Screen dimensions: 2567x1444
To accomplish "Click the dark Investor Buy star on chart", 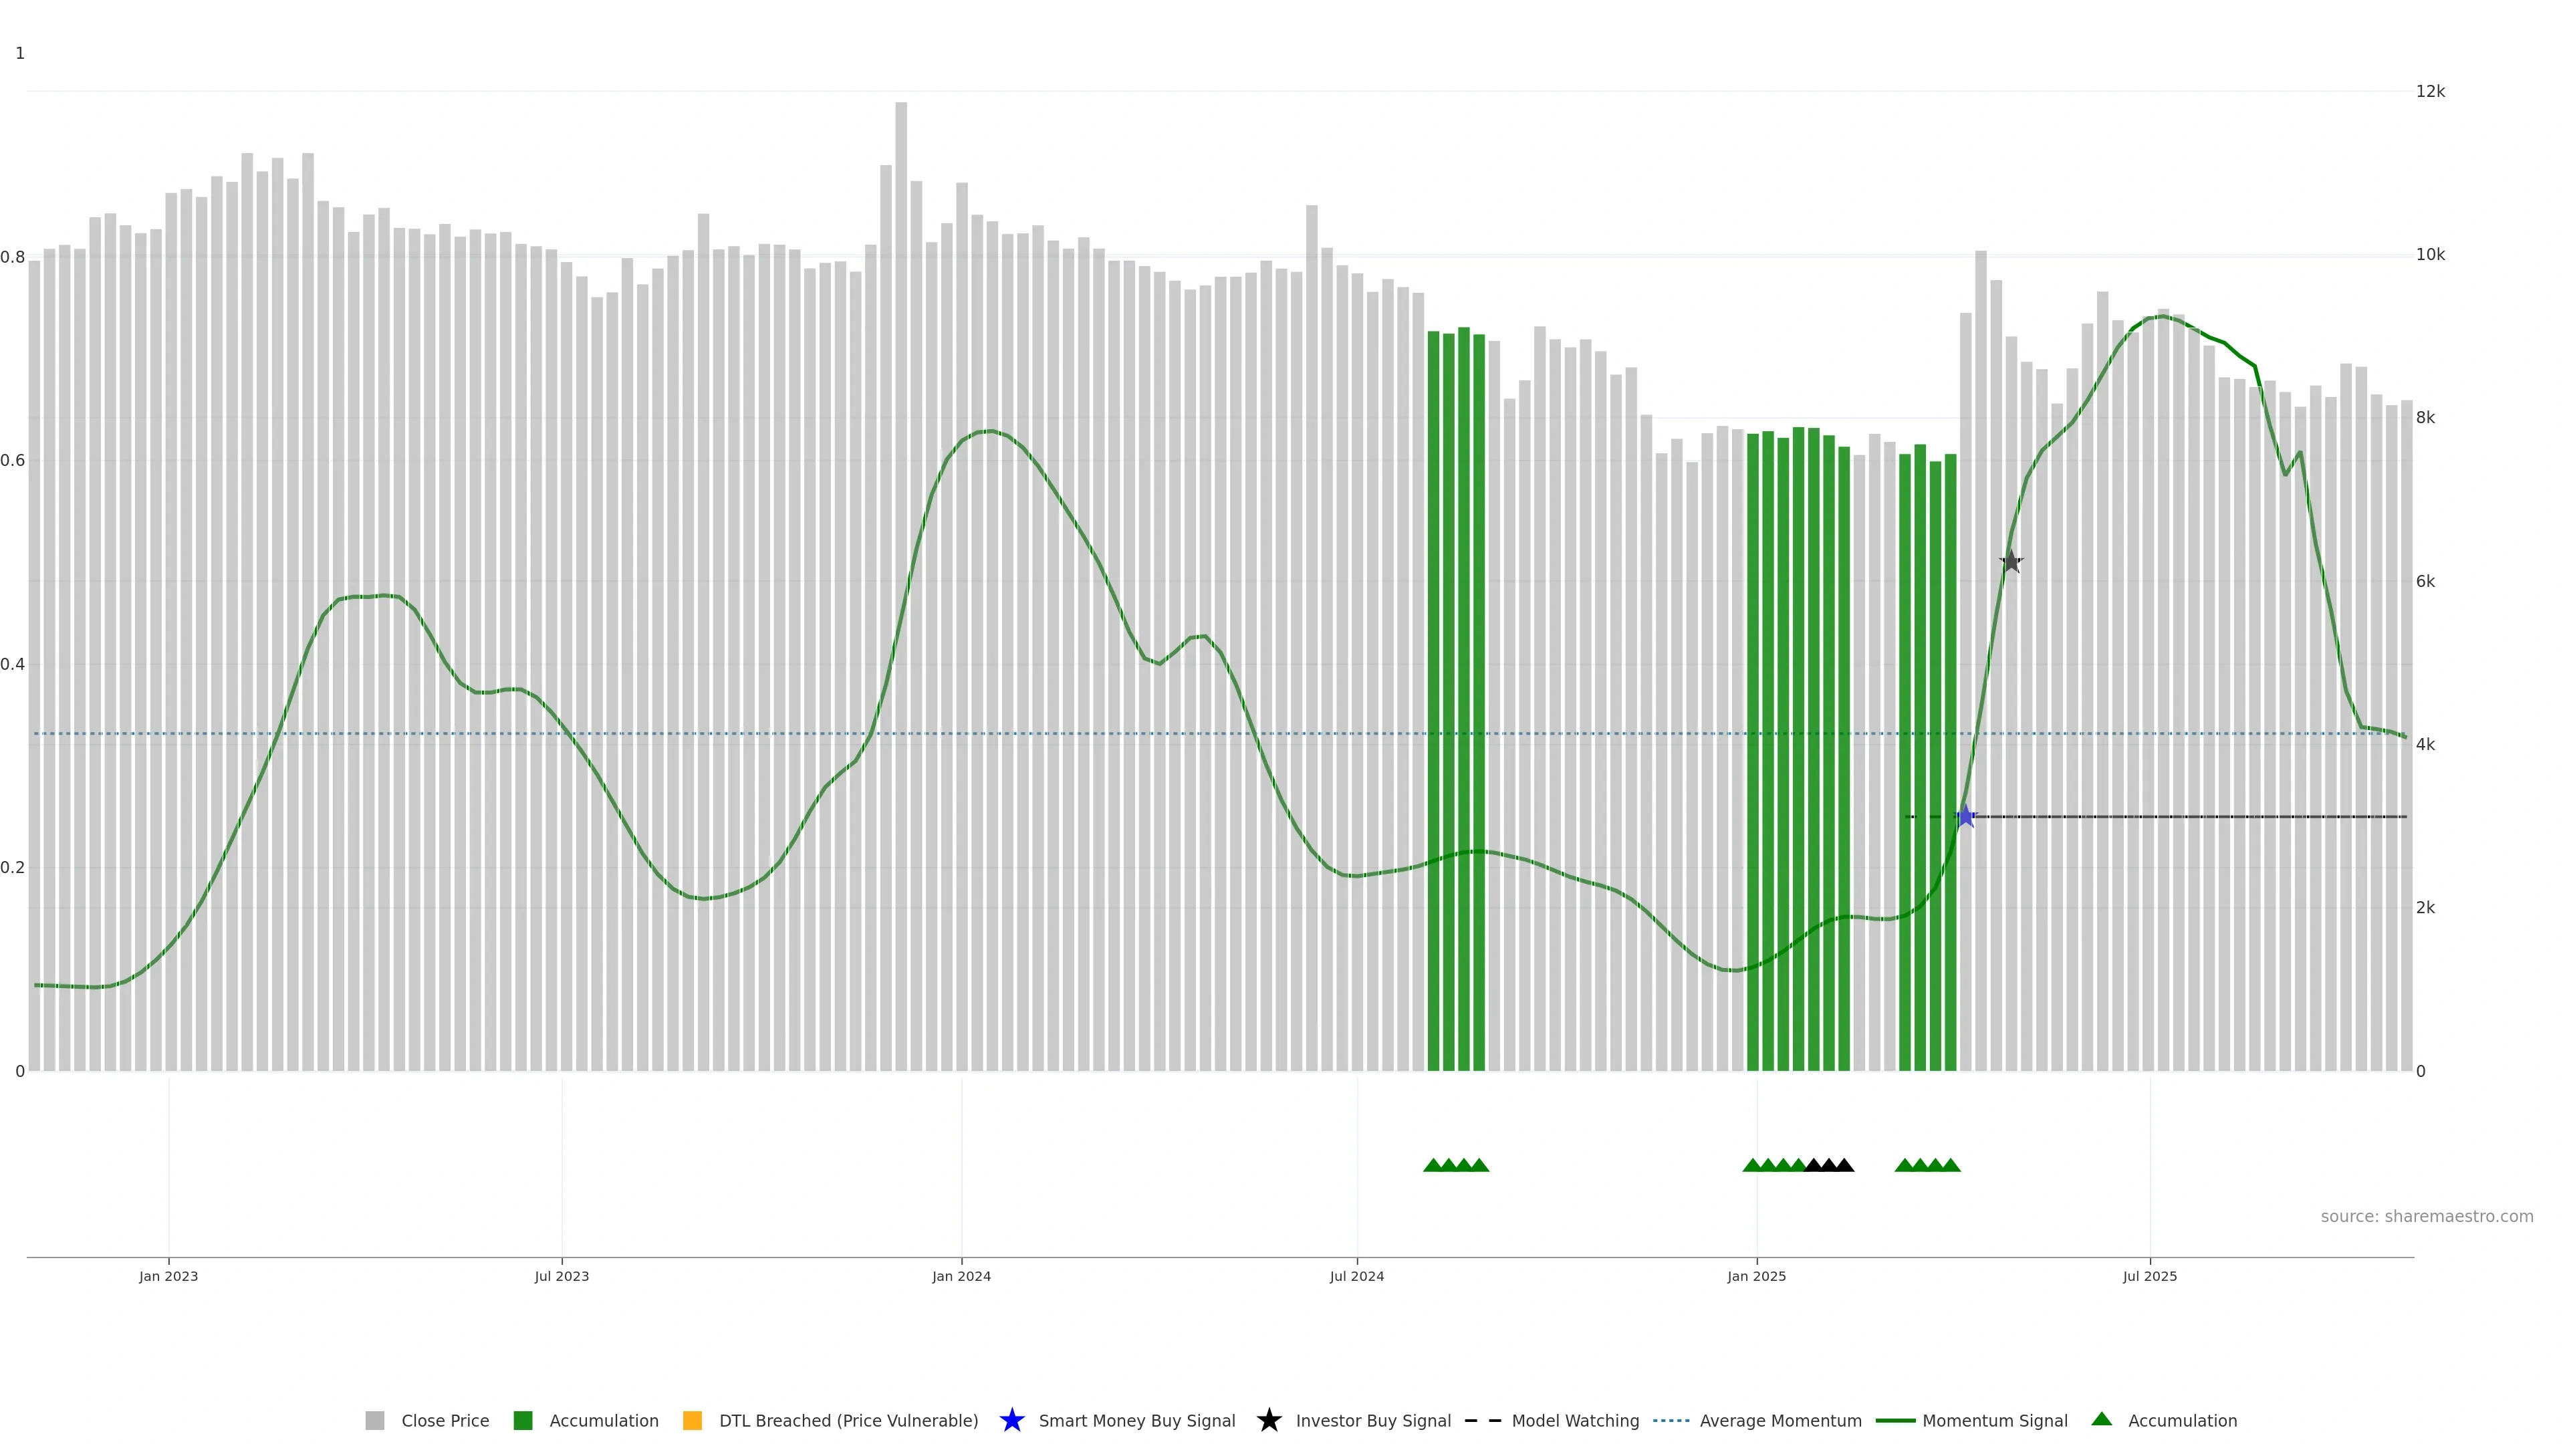I will (x=2011, y=562).
